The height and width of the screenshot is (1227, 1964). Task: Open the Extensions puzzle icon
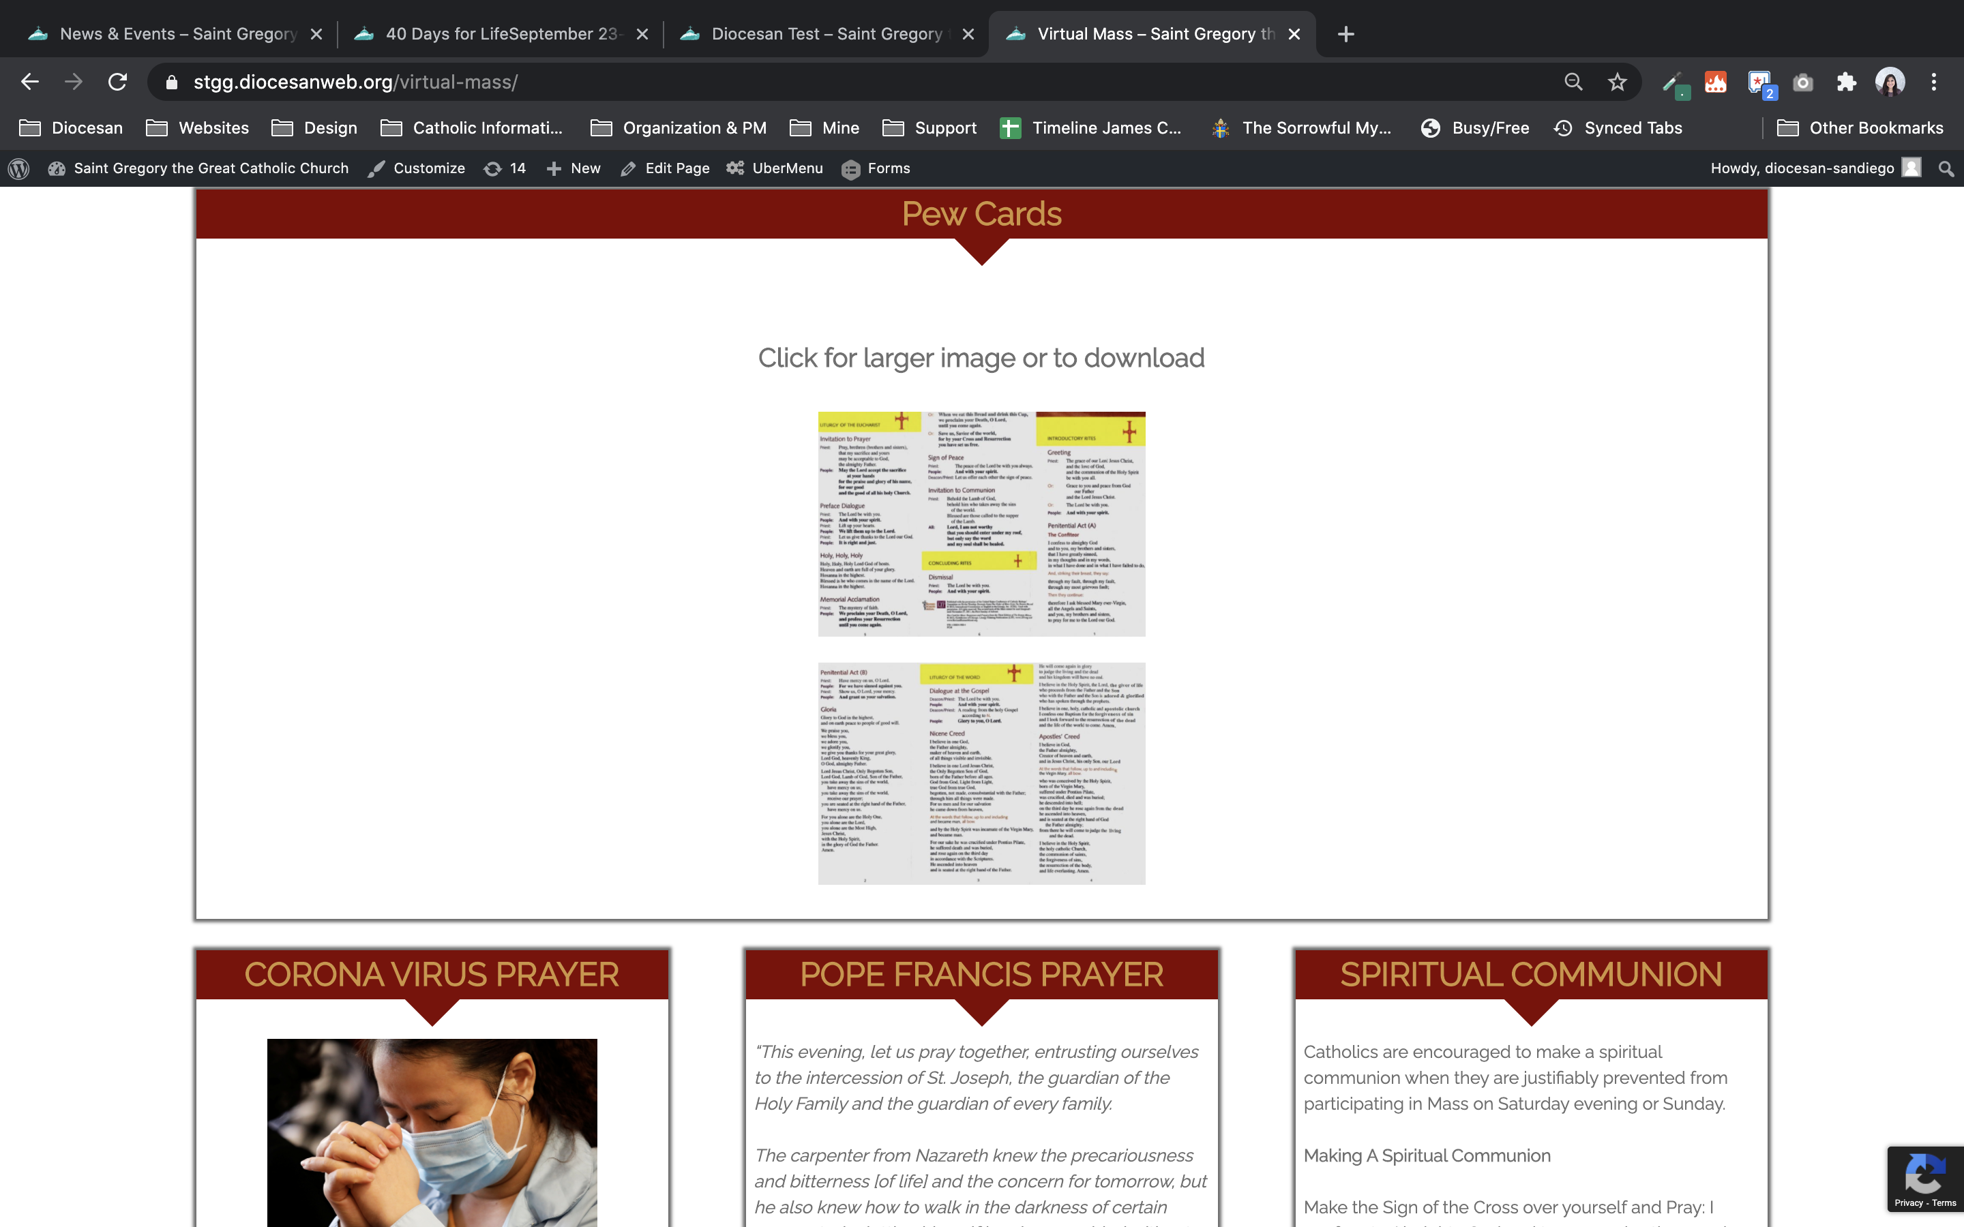pyautogui.click(x=1846, y=82)
